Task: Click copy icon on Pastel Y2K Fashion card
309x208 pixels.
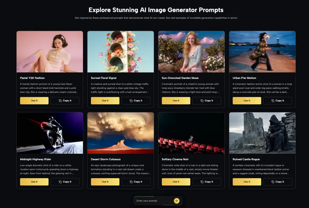Action: click(60, 101)
